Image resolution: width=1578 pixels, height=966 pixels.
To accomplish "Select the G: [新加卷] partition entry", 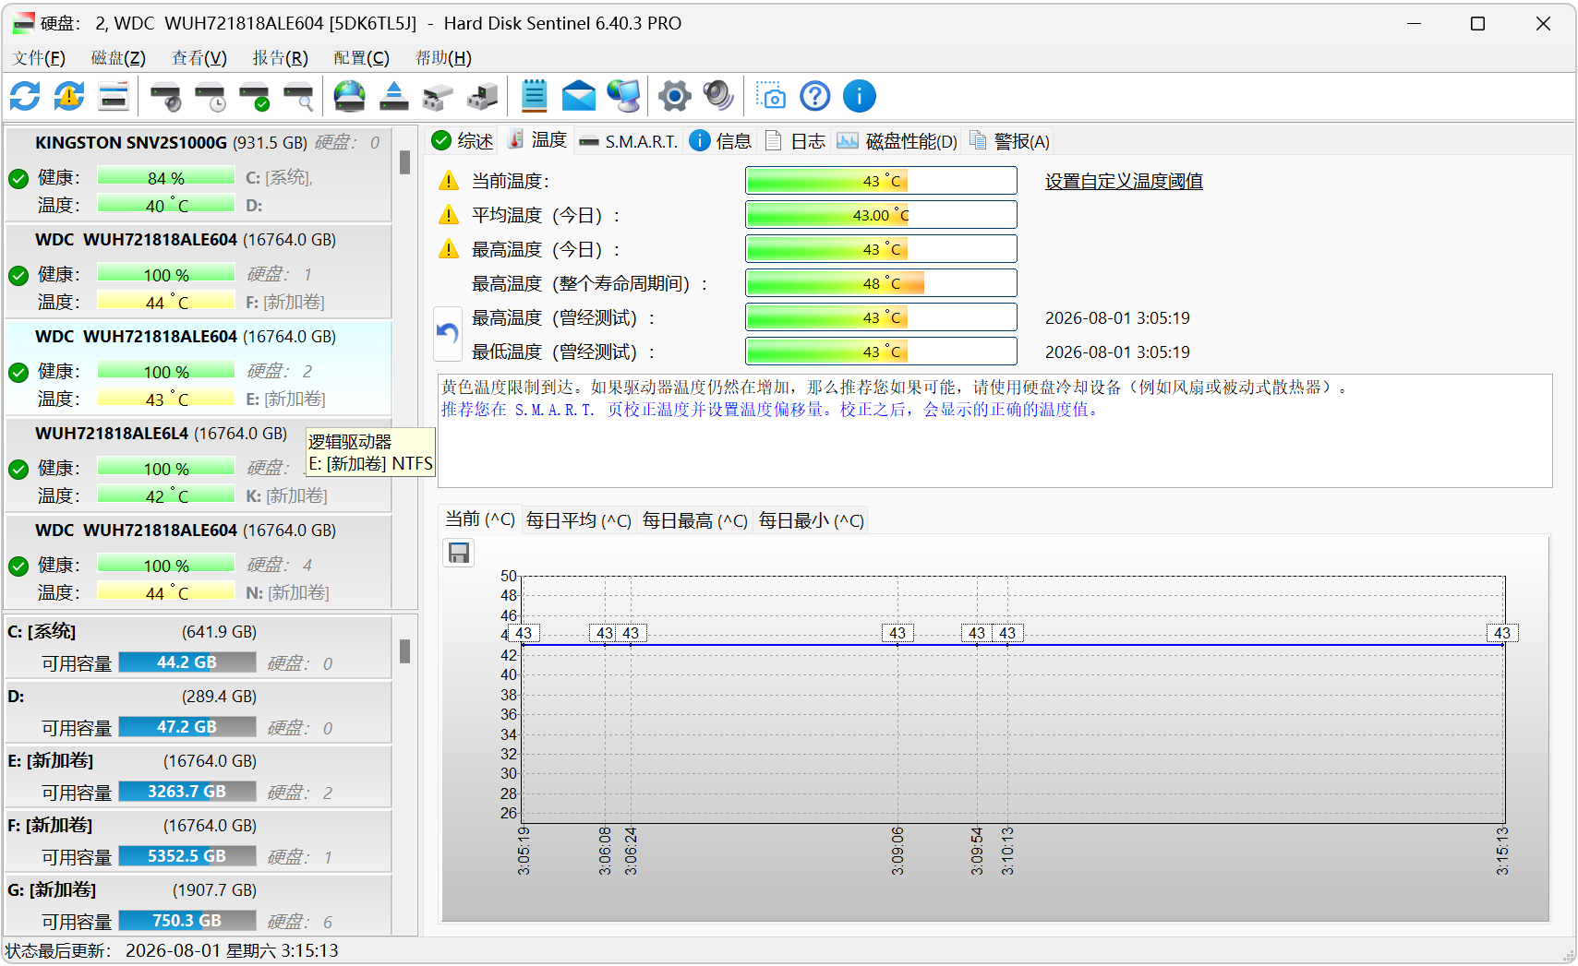I will [199, 906].
